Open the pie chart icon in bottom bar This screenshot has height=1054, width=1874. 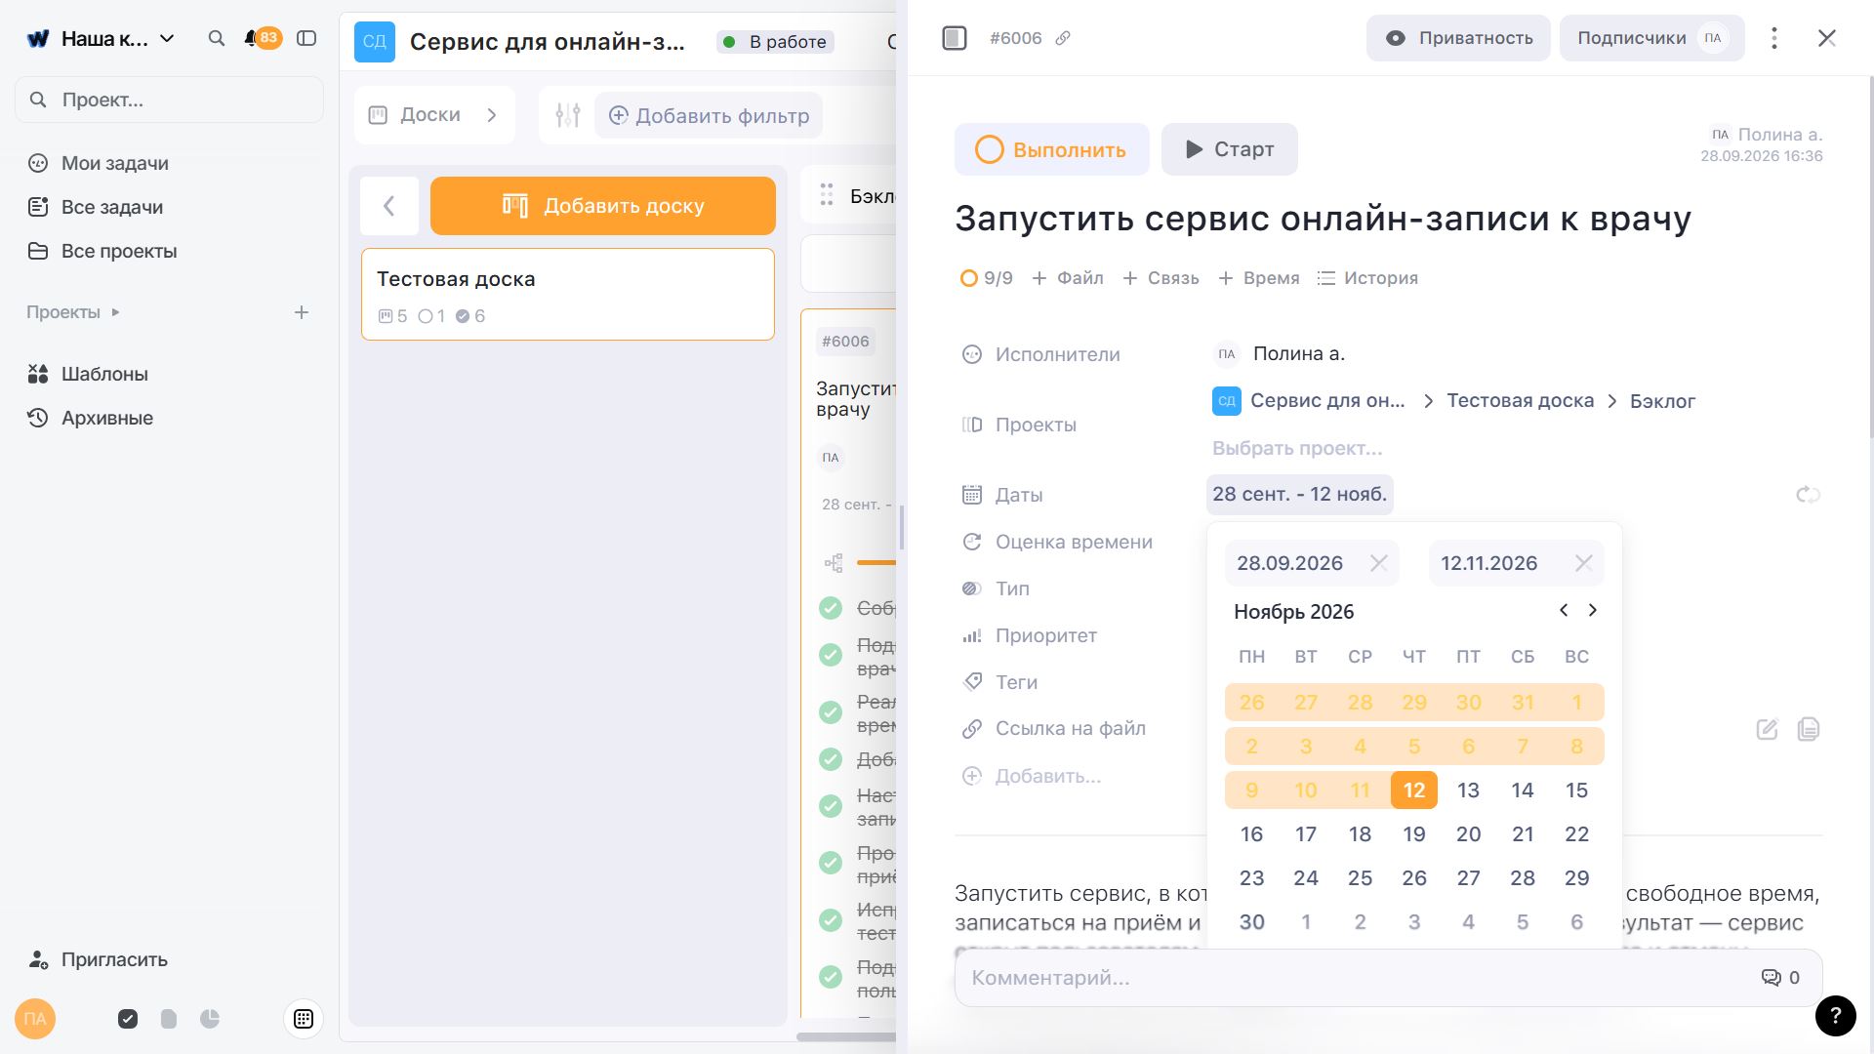coord(210,1019)
